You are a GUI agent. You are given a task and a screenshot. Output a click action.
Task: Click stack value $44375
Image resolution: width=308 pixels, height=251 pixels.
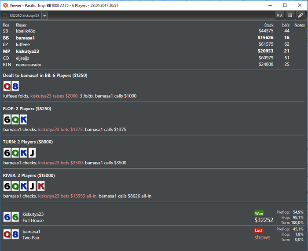tap(266, 31)
